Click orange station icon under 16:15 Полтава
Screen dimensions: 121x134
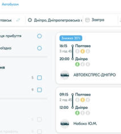(x=83, y=51)
